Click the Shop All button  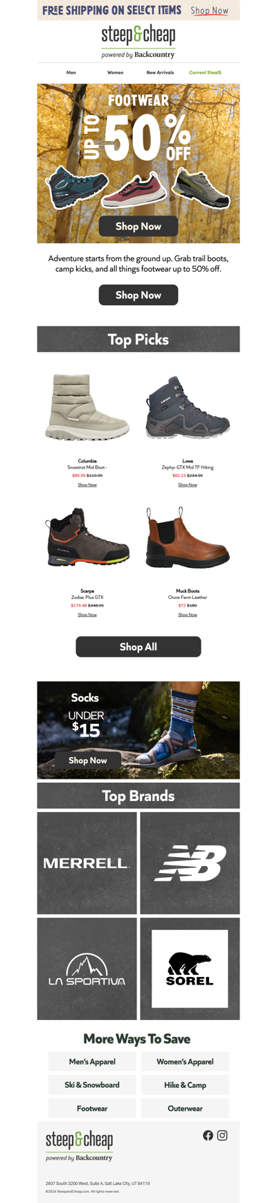pyautogui.click(x=138, y=647)
